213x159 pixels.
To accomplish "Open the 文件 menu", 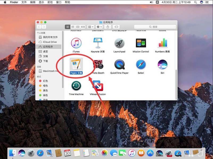I will tap(24, 2).
